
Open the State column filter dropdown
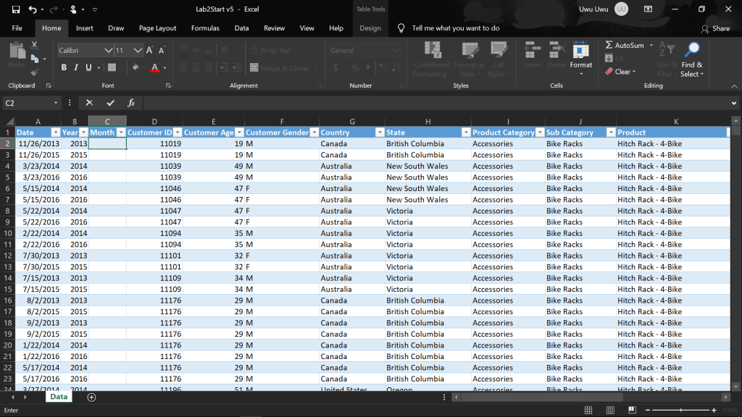(465, 132)
